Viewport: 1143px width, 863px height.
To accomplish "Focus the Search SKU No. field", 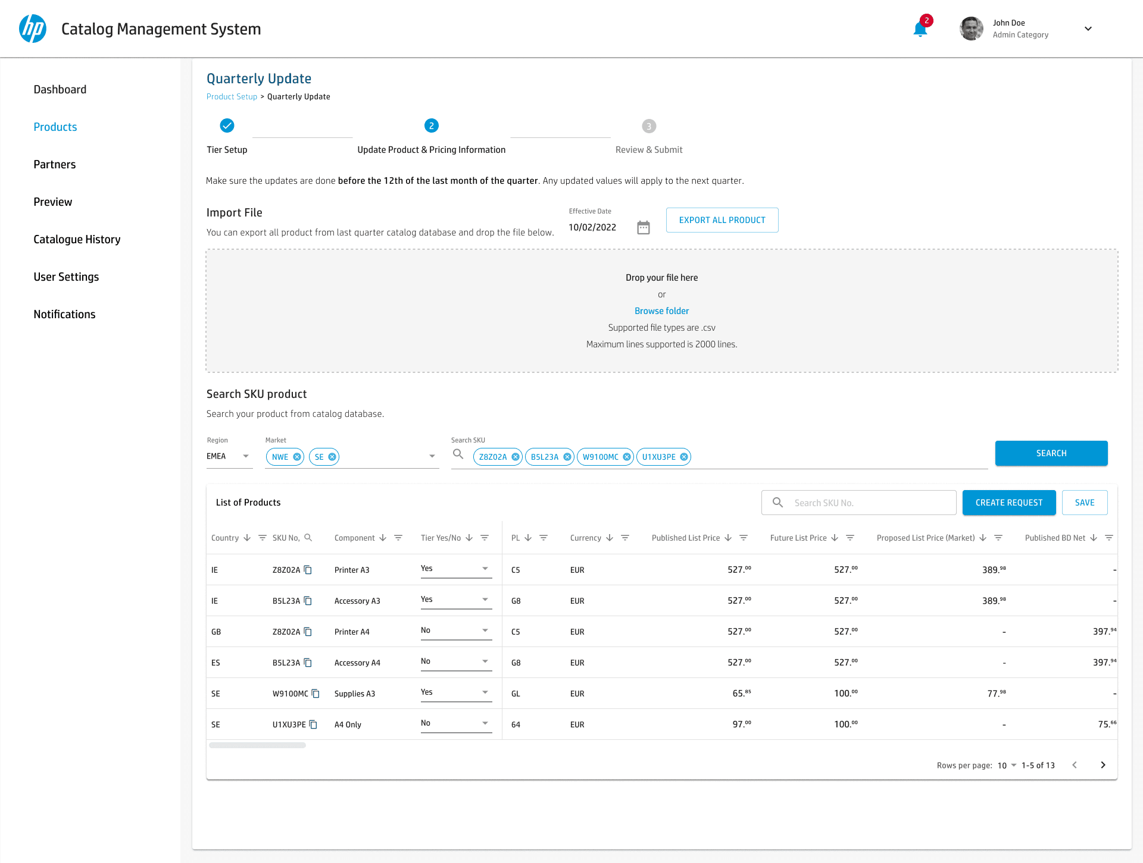I will pos(859,503).
